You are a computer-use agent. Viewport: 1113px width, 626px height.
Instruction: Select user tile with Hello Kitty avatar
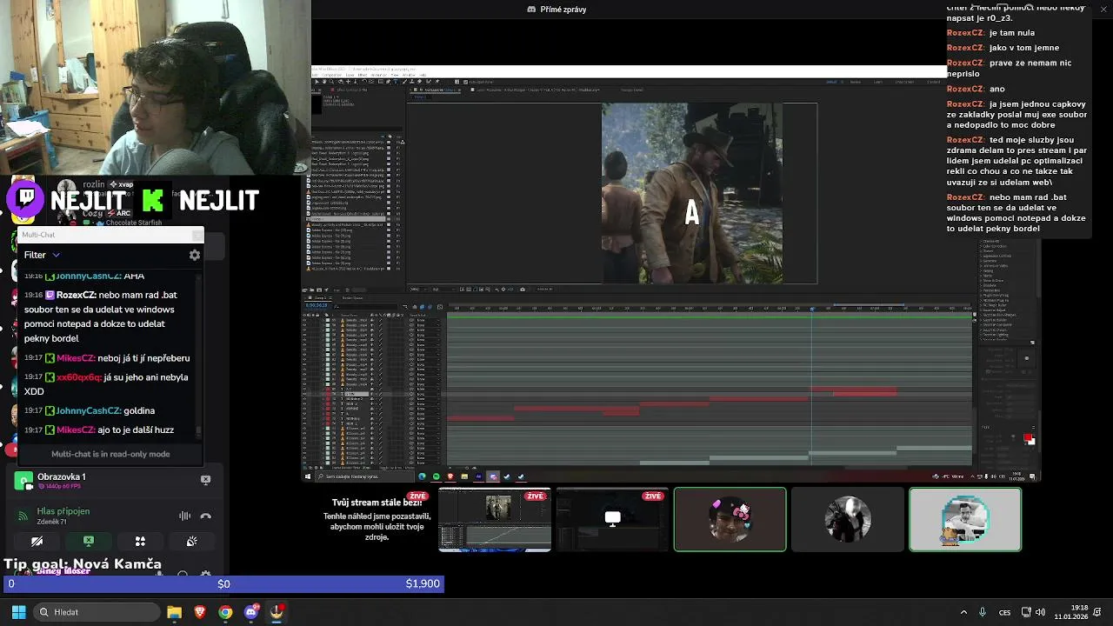tap(730, 520)
